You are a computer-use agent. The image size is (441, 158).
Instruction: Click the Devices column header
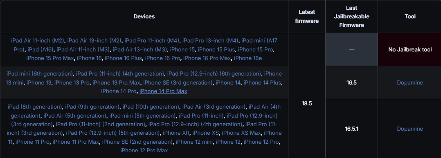pyautogui.click(x=144, y=16)
